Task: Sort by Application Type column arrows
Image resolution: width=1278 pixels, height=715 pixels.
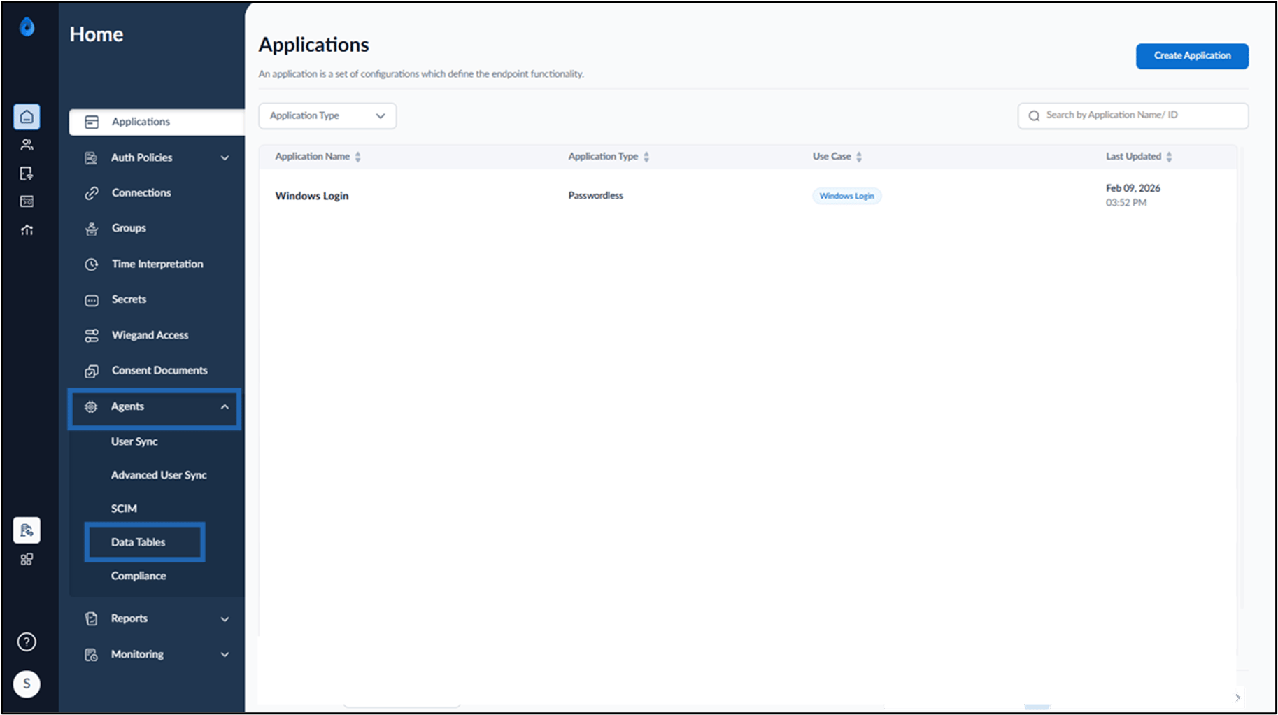Action: 646,157
